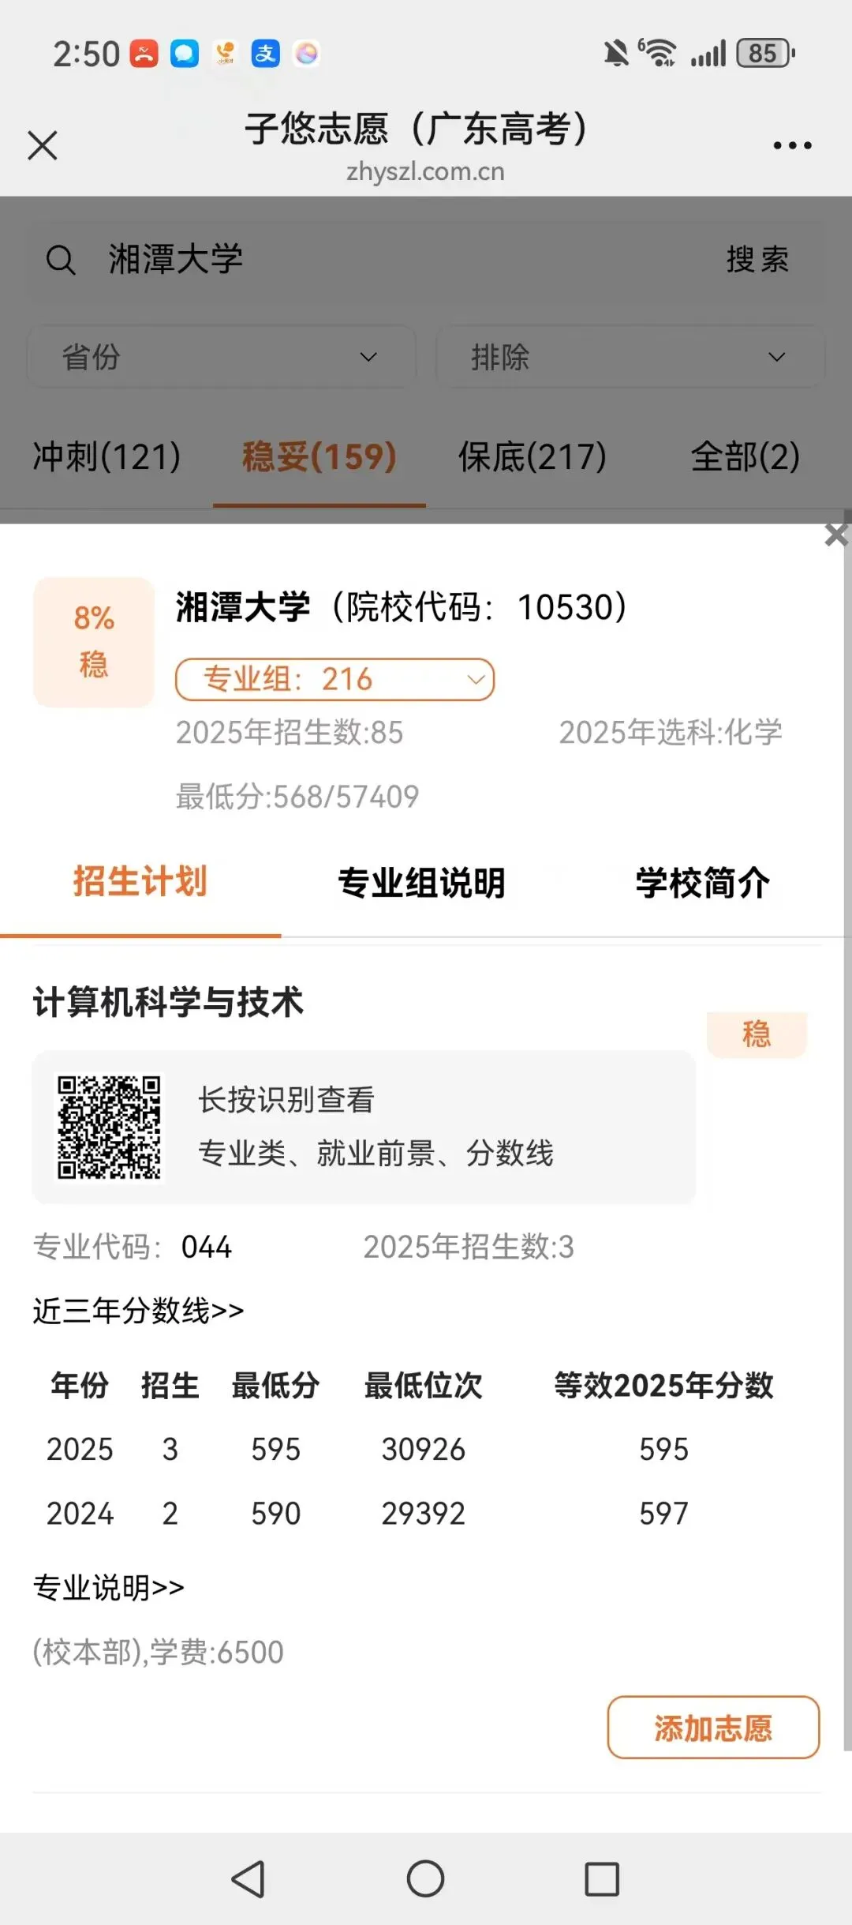Open the 省份 province dropdown
852x1925 pixels.
coord(222,357)
